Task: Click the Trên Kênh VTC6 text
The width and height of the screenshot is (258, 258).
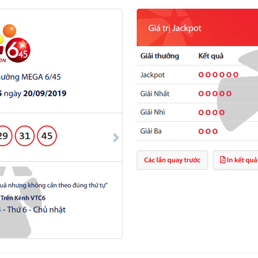Action: (23, 198)
